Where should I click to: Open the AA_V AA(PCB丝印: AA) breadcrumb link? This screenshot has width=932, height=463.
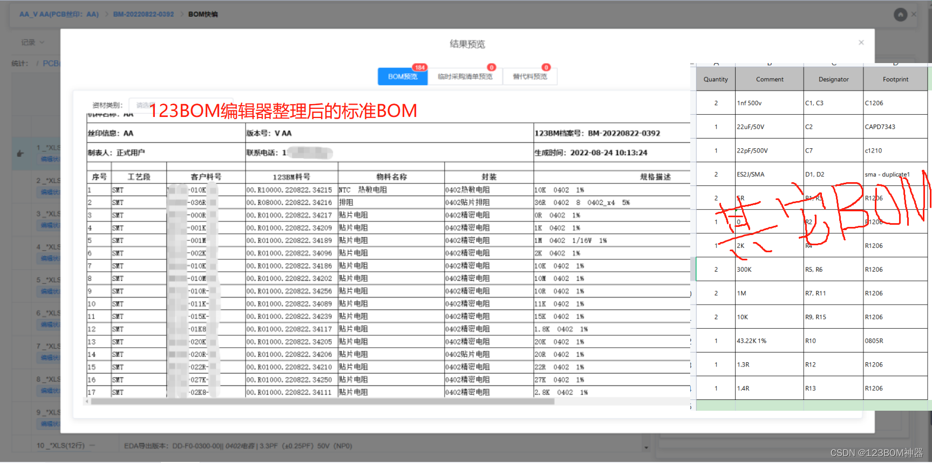tap(59, 14)
